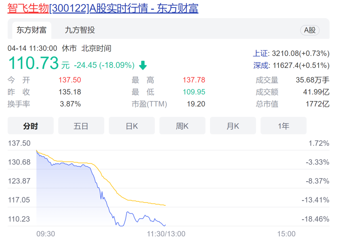Click the 最低 value 109.95
The height and width of the screenshot is (242, 338).
[194, 92]
